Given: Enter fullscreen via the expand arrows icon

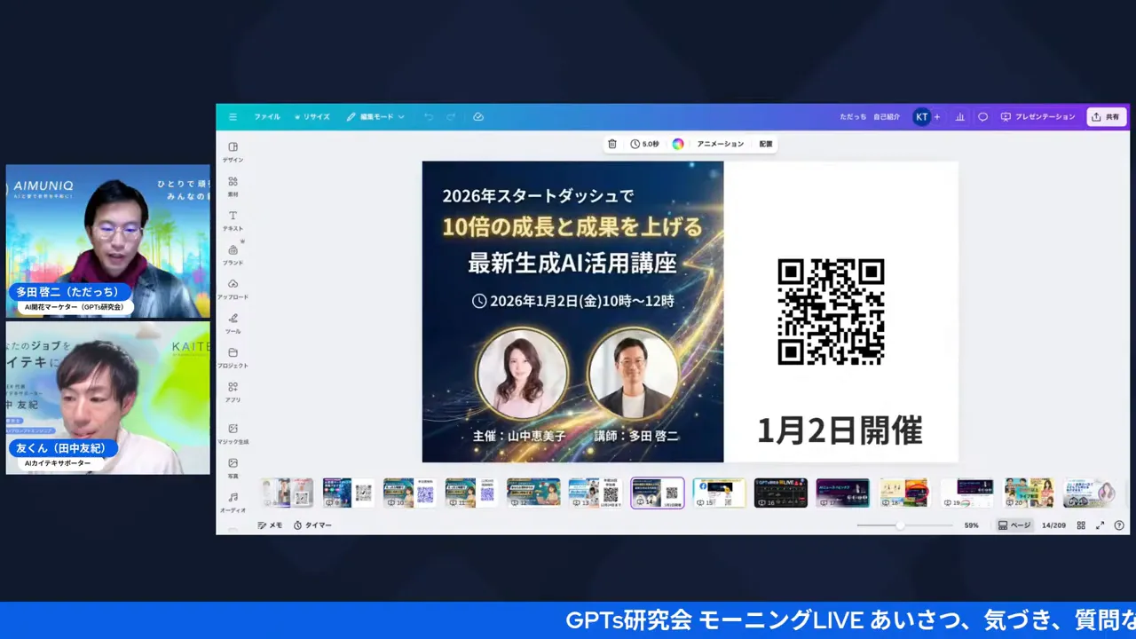Looking at the screenshot, I should (1101, 525).
